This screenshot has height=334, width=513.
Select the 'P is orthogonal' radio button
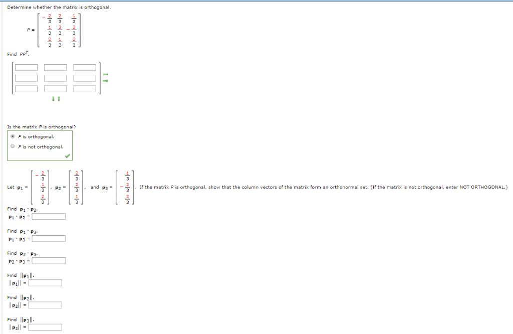tap(13, 136)
